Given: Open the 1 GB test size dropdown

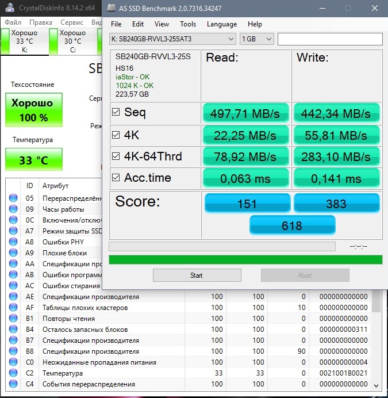Looking at the screenshot, I should [257, 39].
